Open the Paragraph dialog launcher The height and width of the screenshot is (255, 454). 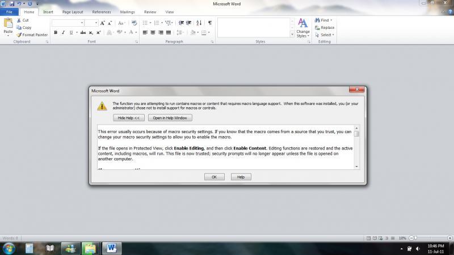click(x=212, y=42)
